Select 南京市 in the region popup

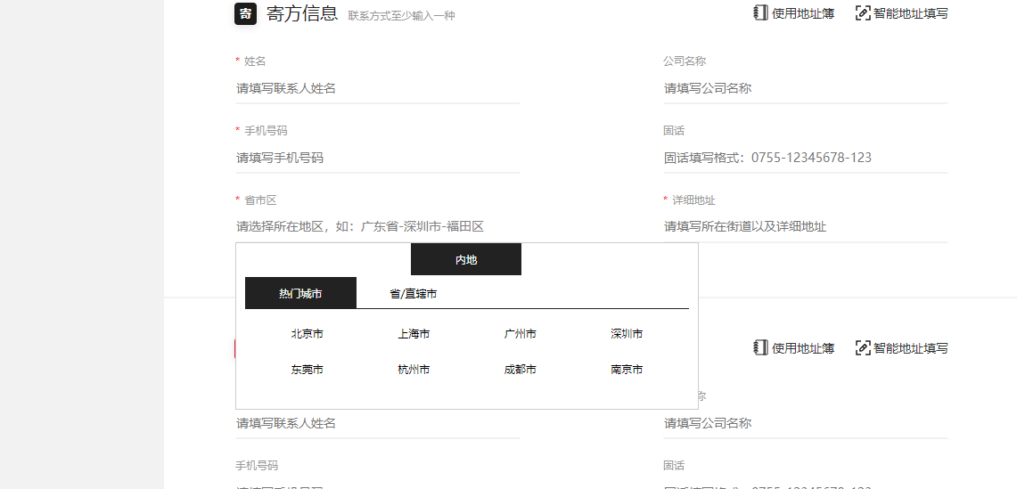[627, 370]
